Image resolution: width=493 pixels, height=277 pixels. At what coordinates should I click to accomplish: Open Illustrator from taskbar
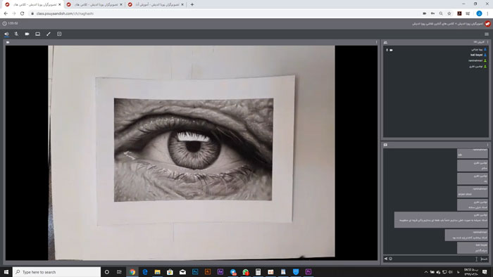(208, 272)
